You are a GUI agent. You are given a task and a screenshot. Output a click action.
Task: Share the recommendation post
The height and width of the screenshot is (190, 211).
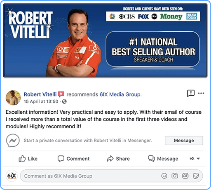(x=118, y=159)
